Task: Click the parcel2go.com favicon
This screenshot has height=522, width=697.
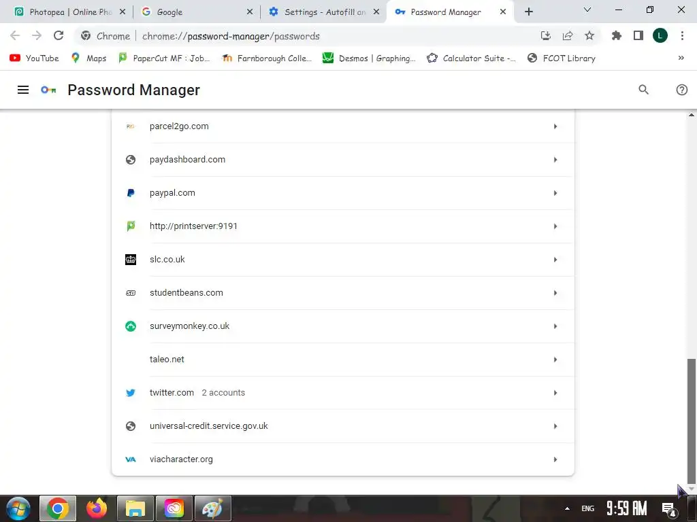Action: coord(130,126)
